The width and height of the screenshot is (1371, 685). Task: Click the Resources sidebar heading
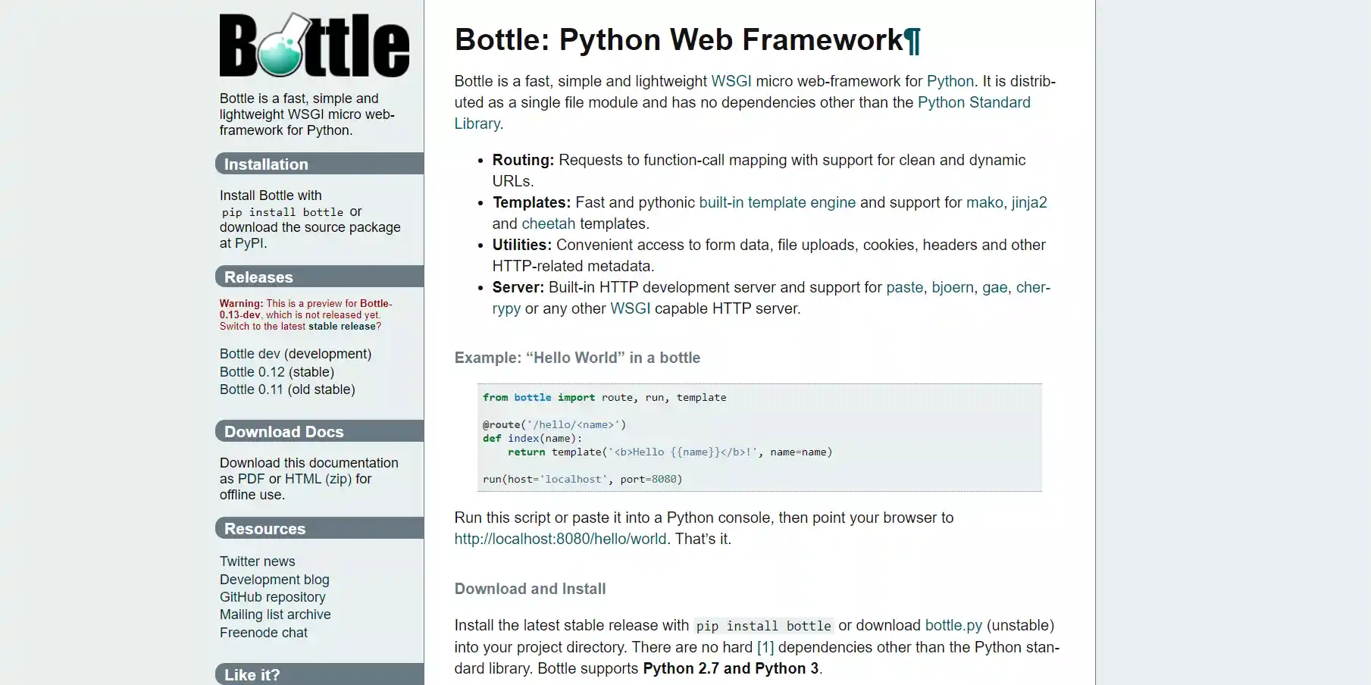pyautogui.click(x=319, y=528)
